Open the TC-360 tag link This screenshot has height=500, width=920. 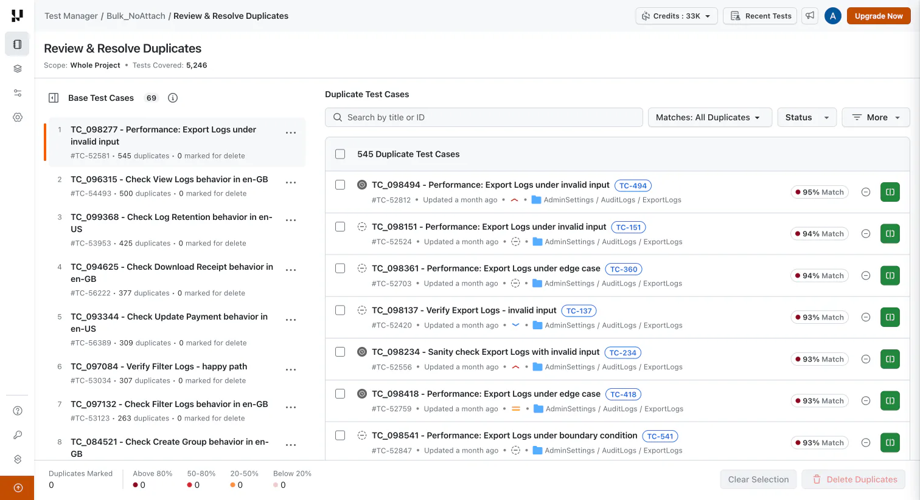coord(624,269)
